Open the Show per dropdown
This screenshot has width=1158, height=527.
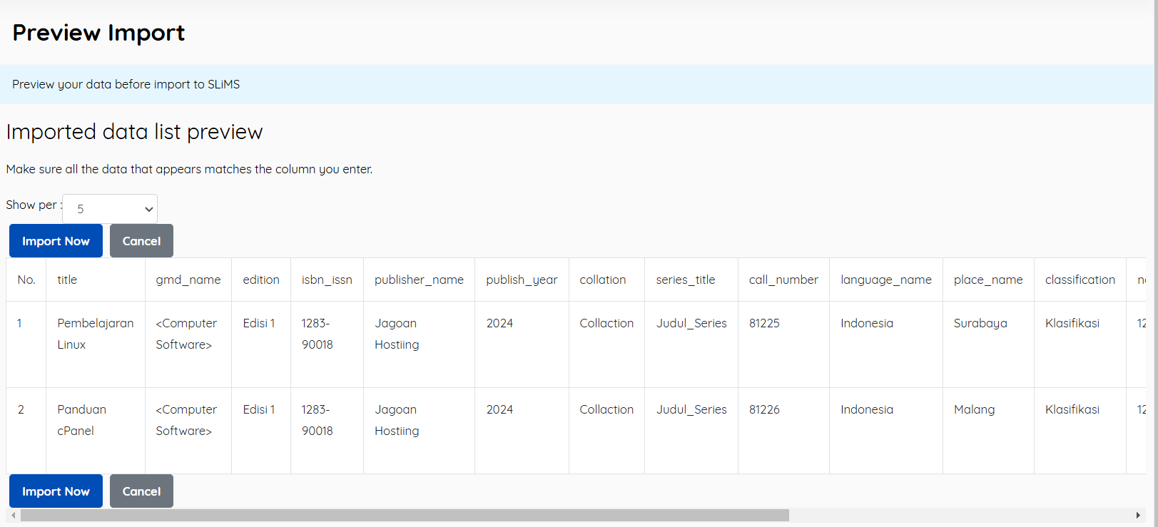(x=110, y=209)
